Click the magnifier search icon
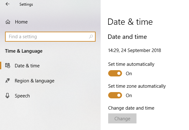Viewport: 189px width, 130px height. [x=91, y=37]
